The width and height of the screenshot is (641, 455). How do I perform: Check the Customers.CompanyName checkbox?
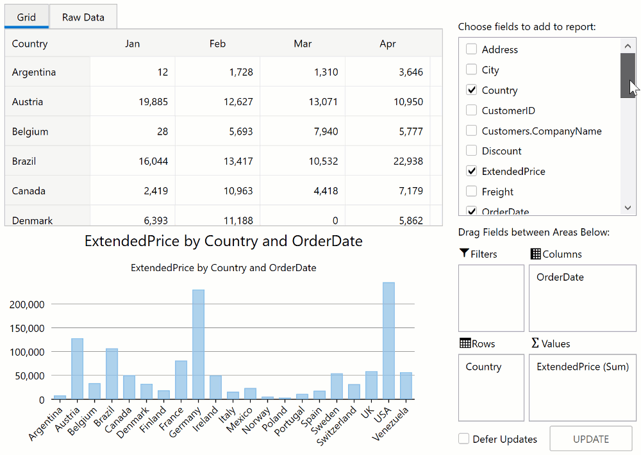pyautogui.click(x=471, y=130)
